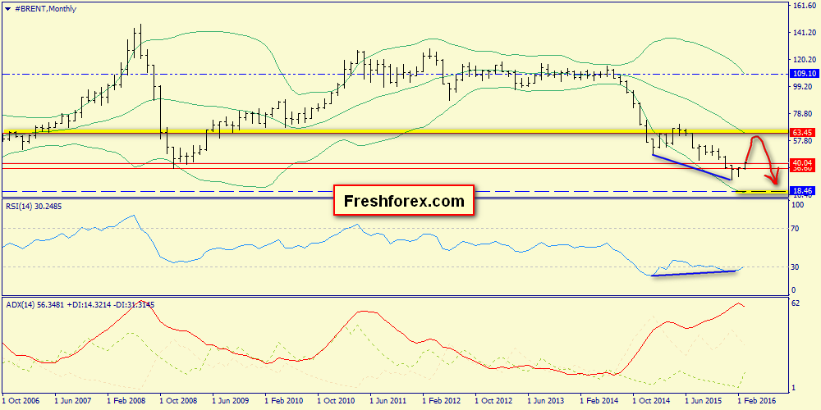Select the red curved forecast arrow
The height and width of the screenshot is (410, 821).
point(763,160)
